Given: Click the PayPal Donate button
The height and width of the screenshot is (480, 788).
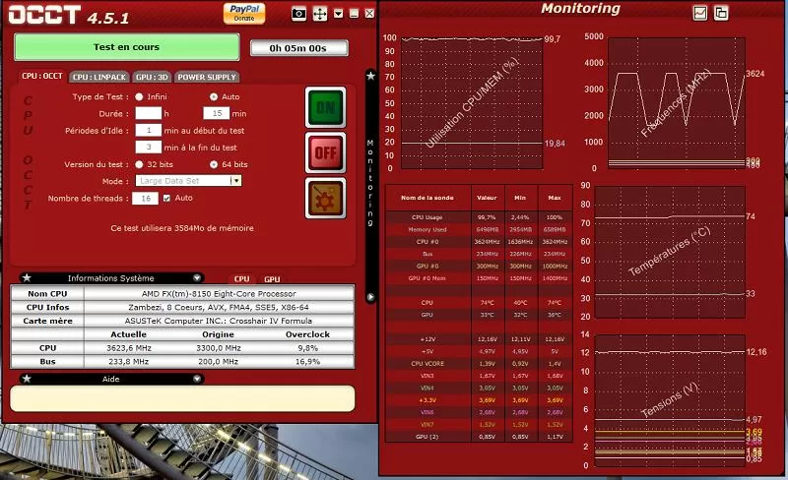Looking at the screenshot, I should [244, 13].
